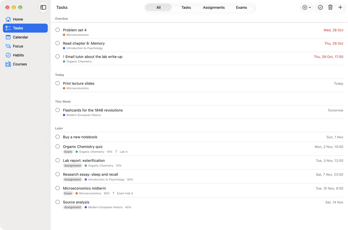The width and height of the screenshot is (348, 230).
Task: Click the Lab 4 location text
Action: tap(123, 152)
